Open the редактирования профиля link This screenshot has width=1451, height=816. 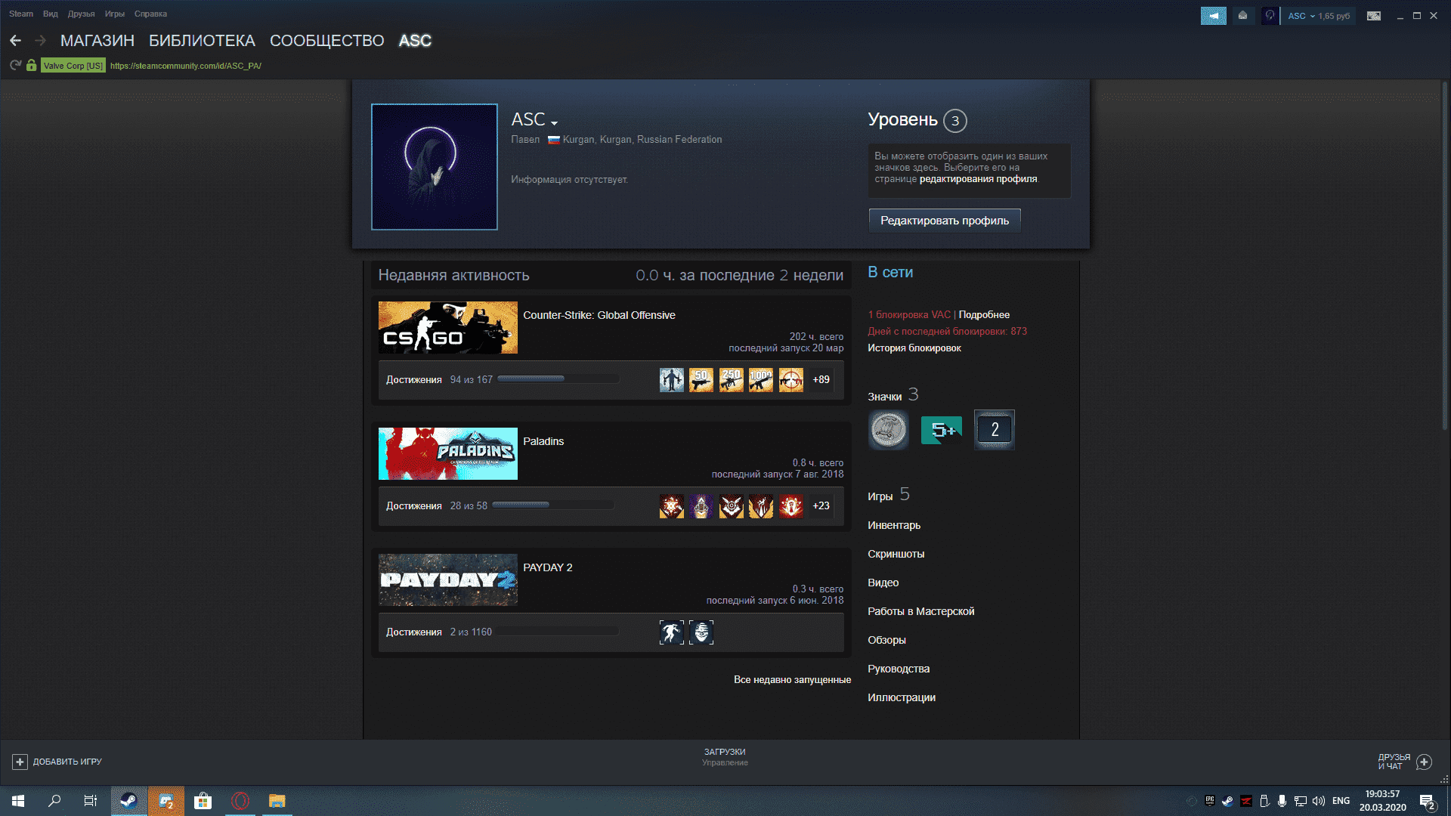point(979,179)
